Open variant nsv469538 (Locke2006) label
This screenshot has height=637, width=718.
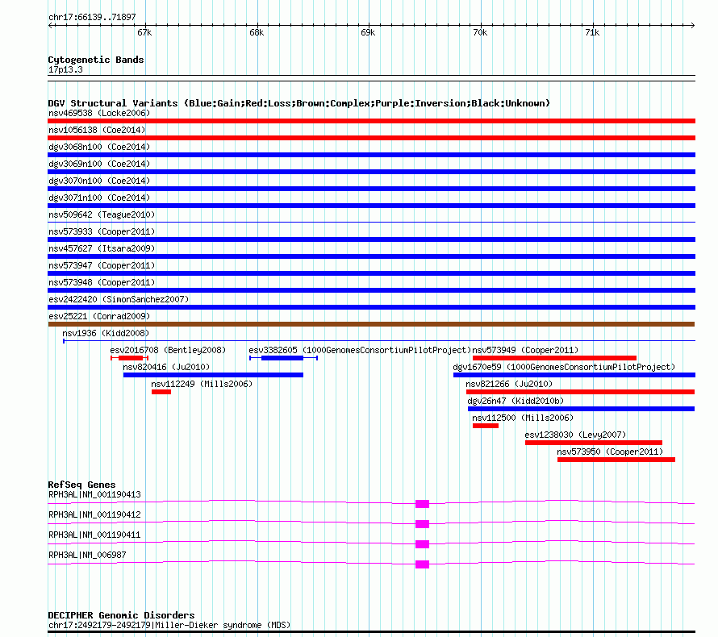pyautogui.click(x=99, y=113)
